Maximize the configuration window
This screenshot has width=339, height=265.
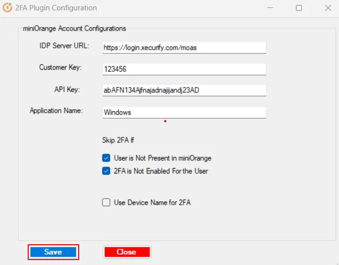[x=299, y=8]
